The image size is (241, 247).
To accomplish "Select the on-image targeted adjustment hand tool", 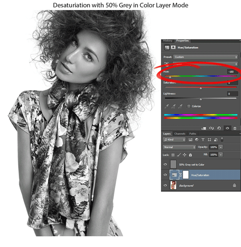I will 167,64.
